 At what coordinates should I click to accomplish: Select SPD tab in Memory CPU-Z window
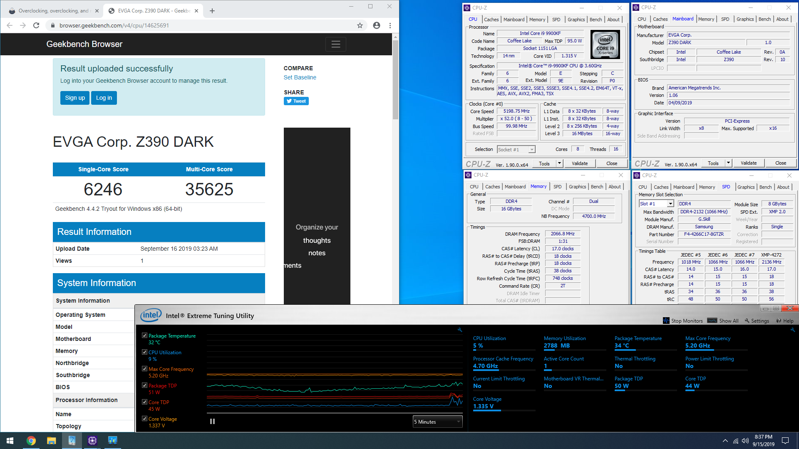point(557,187)
